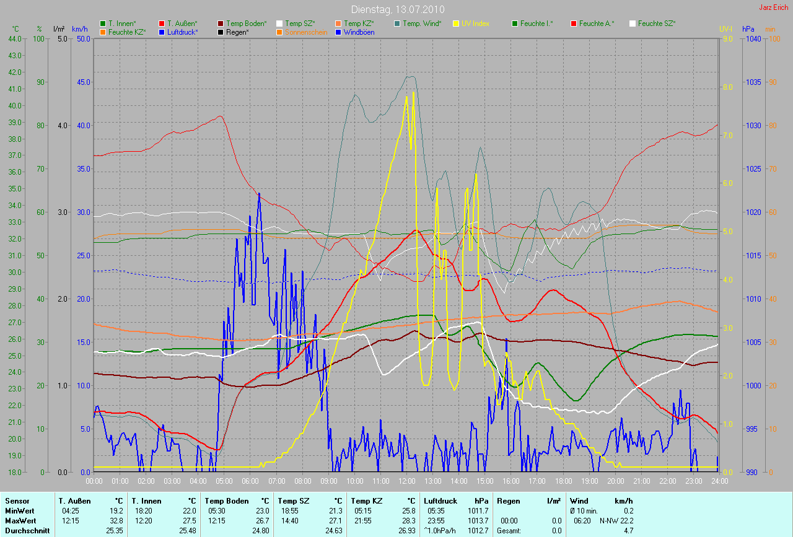This screenshot has width=793, height=537.
Task: Click the white Temp SZ legend marker
Action: coord(279,24)
